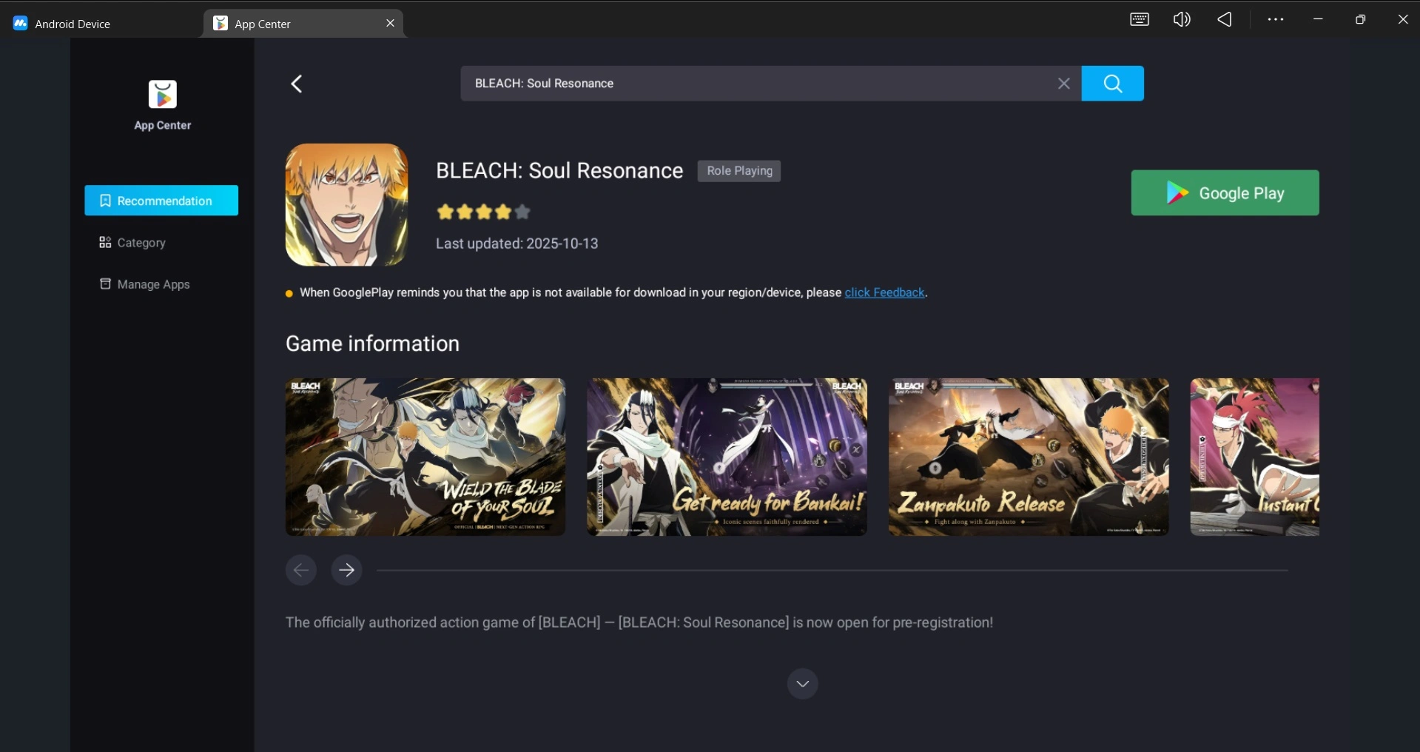Expand the full game description

click(x=803, y=683)
